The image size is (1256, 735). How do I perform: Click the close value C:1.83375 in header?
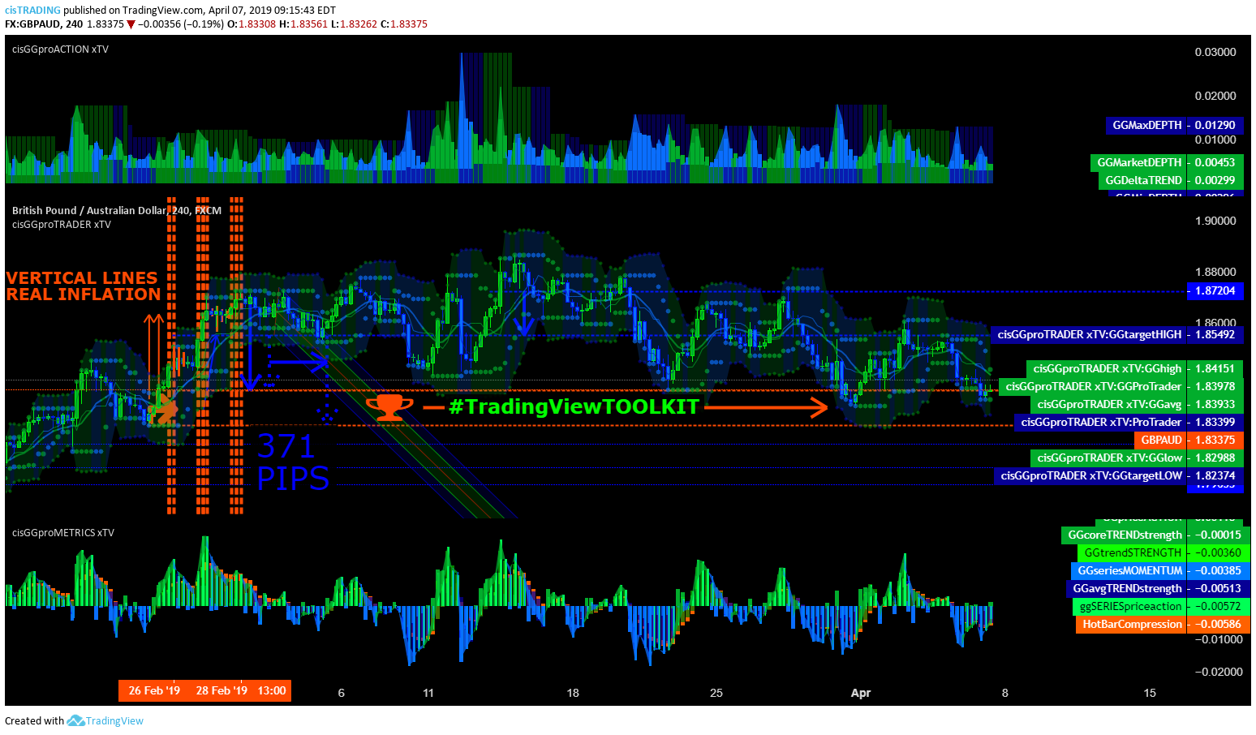[403, 24]
